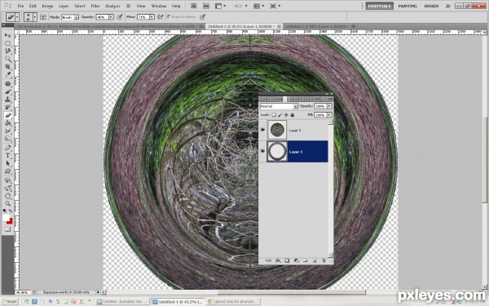Select the Magic Wand tool
489x306 pixels.
(8, 59)
